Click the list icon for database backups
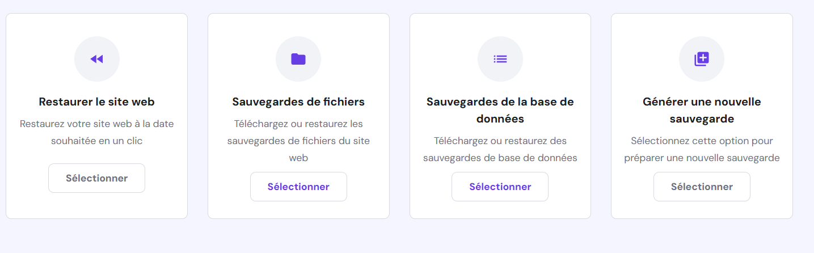This screenshot has width=814, height=253. coord(500,59)
